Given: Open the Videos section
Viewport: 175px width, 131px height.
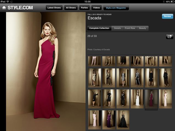Looking at the screenshot, I should click(97, 8).
